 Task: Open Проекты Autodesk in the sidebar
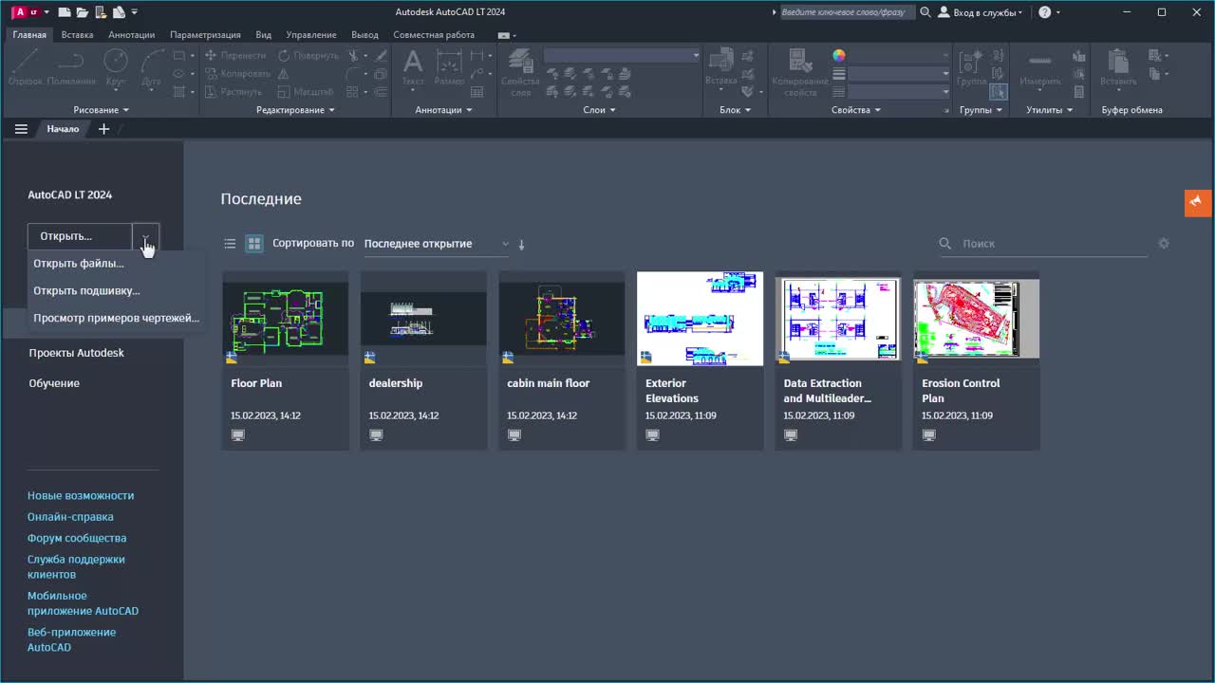(x=76, y=353)
